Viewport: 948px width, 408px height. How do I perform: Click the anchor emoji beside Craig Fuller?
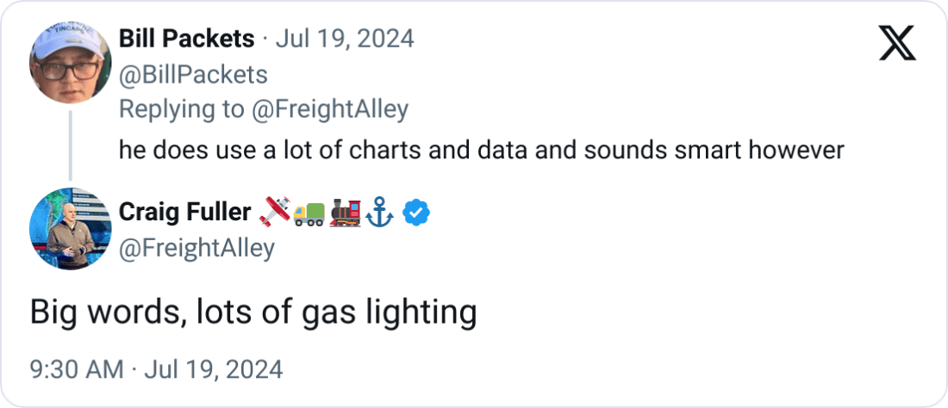(x=379, y=212)
